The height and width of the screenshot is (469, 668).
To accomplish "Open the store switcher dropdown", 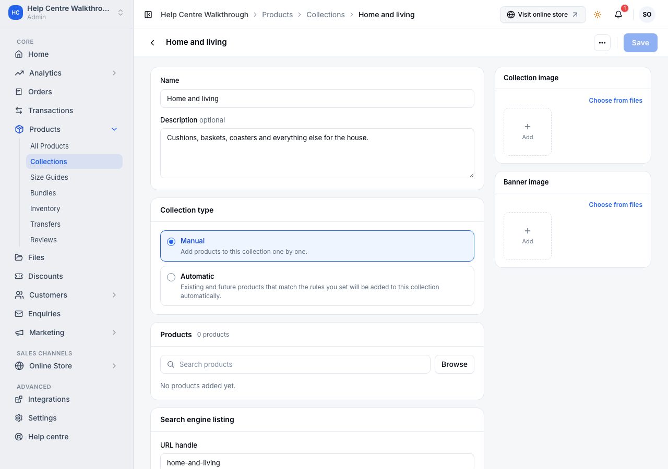I will point(121,13).
